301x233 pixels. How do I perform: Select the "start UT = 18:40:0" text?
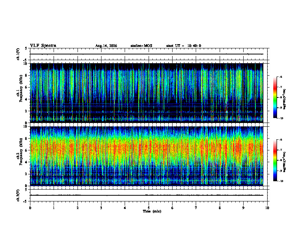(x=184, y=46)
